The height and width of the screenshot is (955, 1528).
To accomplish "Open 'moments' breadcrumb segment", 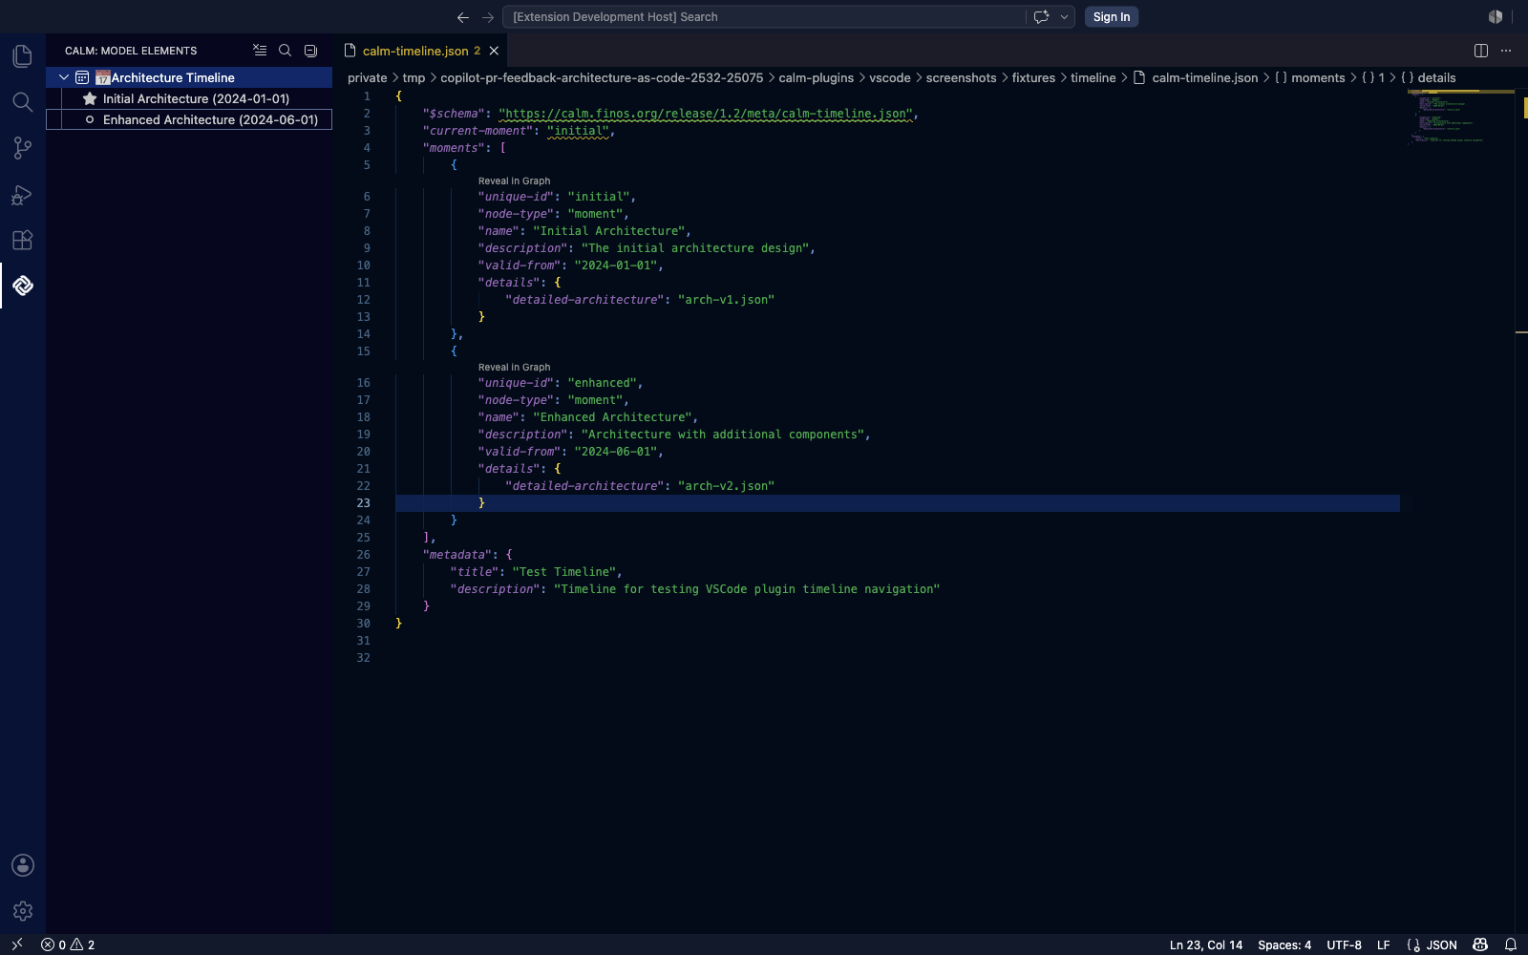I will (x=1309, y=78).
